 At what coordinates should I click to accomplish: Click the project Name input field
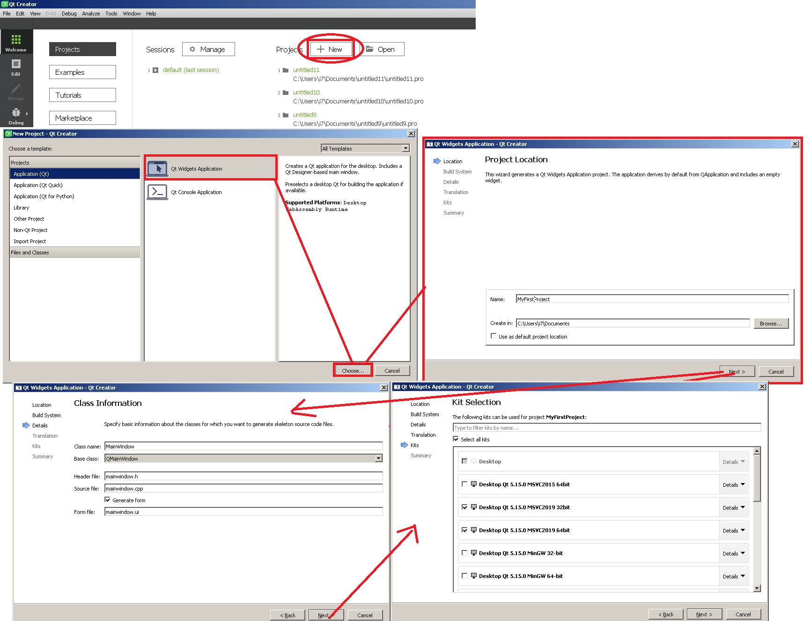click(x=652, y=299)
